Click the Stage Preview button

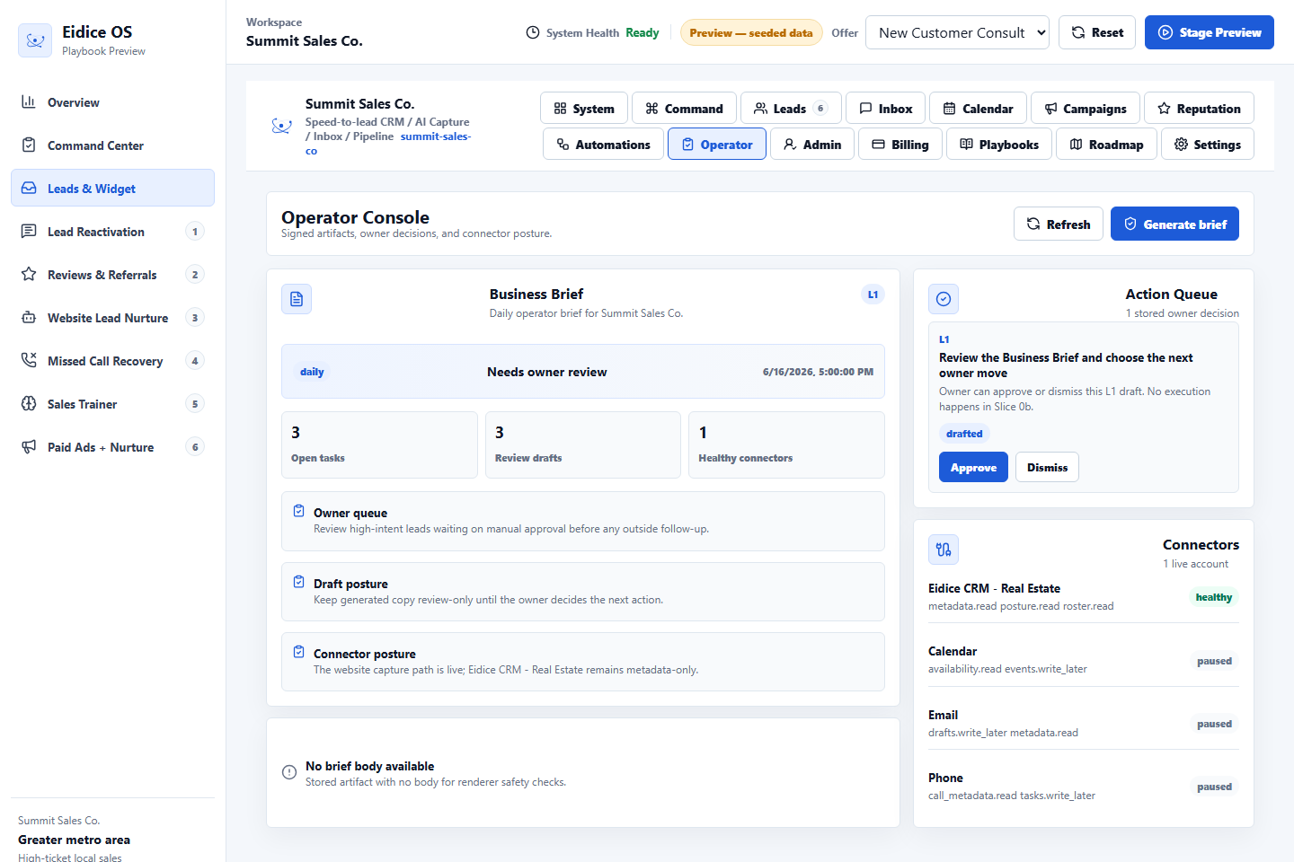click(x=1210, y=32)
